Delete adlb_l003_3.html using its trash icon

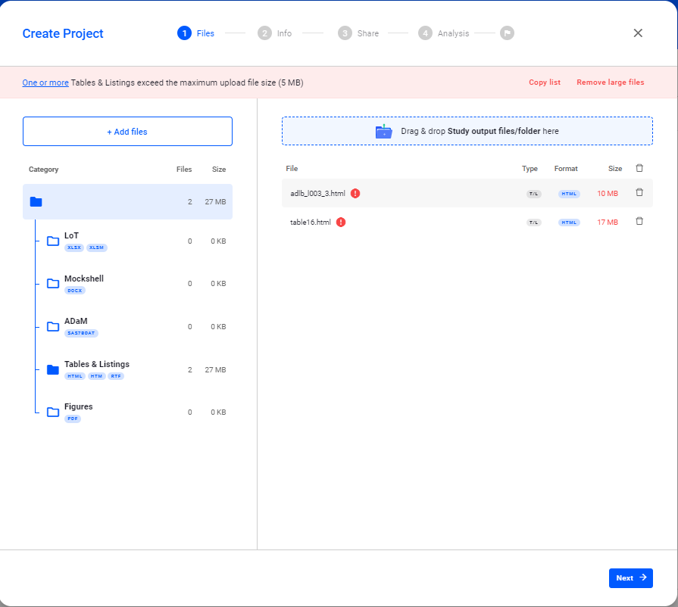tap(639, 194)
